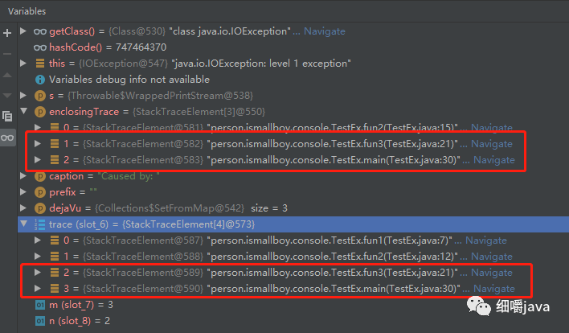Click Navigate link for getClass() row
Viewport: 569px width, 333px height.
pos(325,31)
